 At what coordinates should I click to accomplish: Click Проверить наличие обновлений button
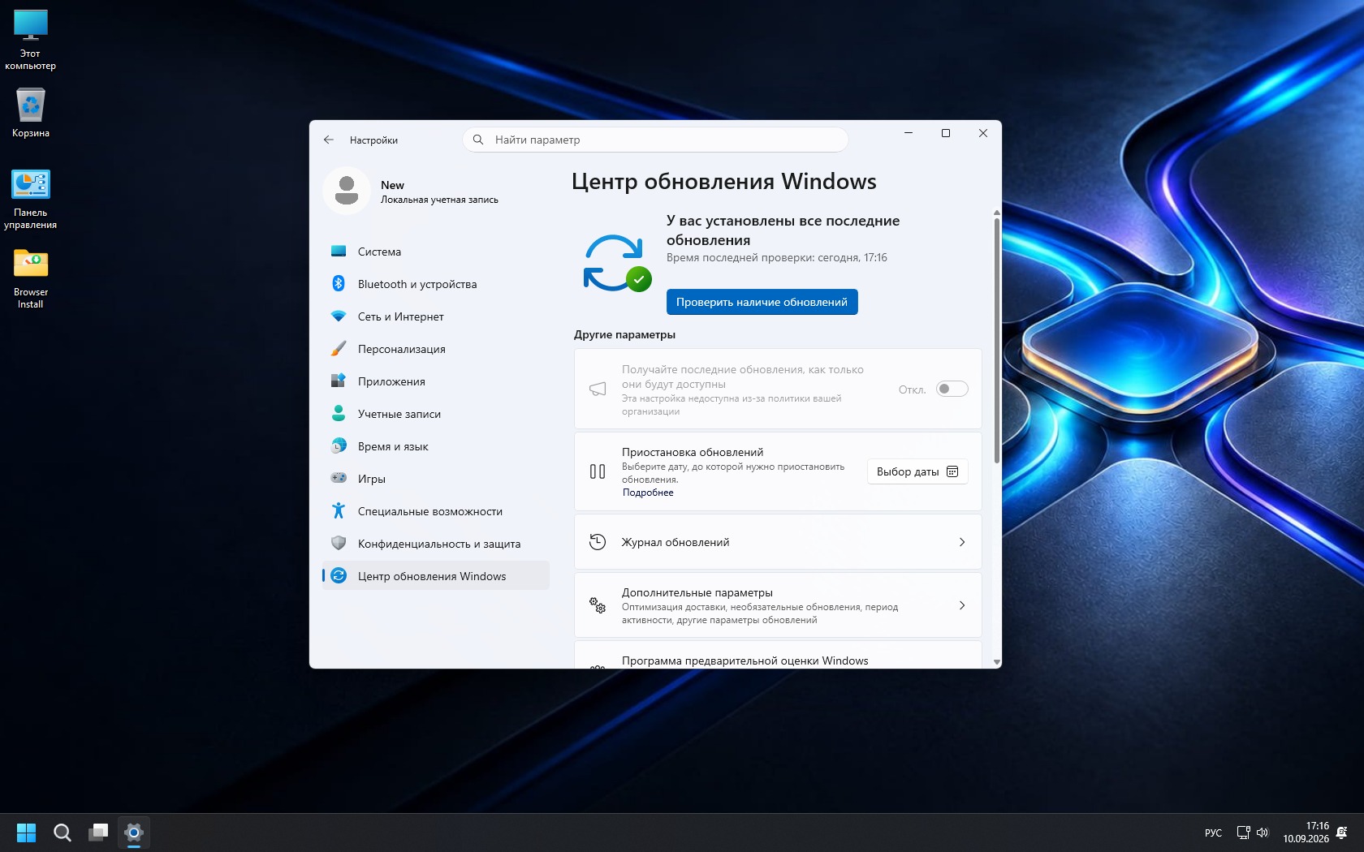click(762, 302)
